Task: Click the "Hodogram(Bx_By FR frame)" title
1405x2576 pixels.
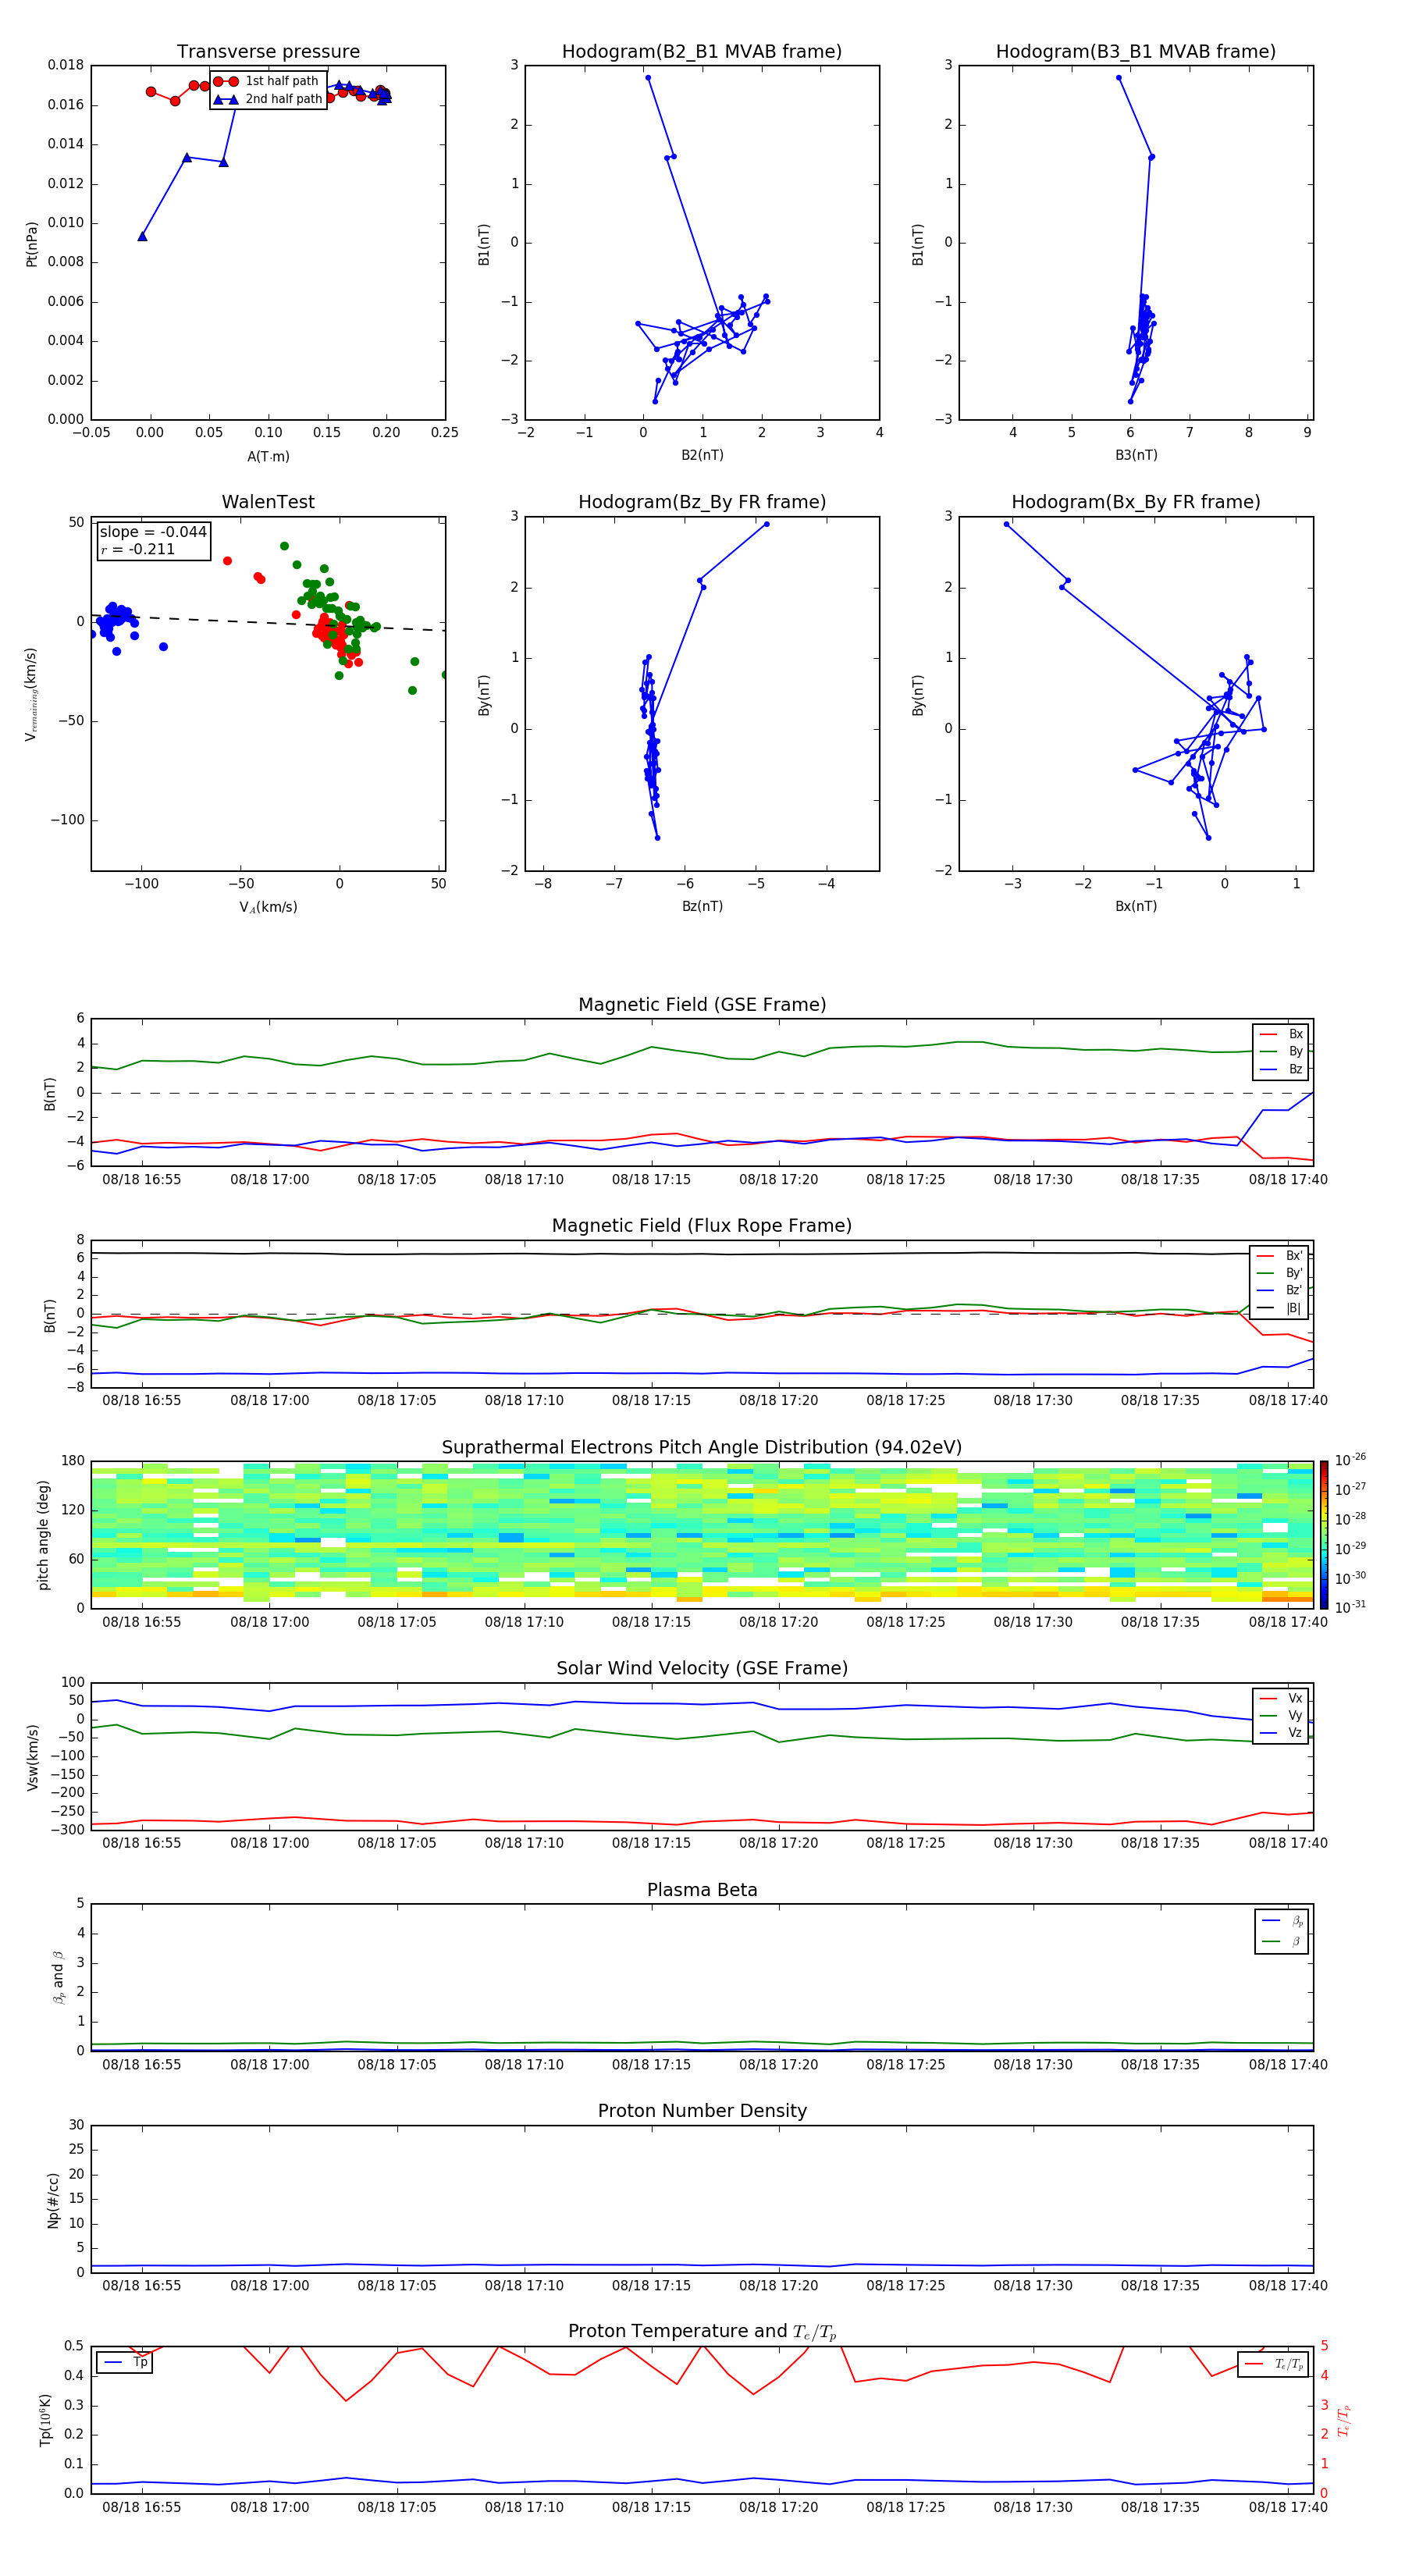Action: pos(1136,502)
